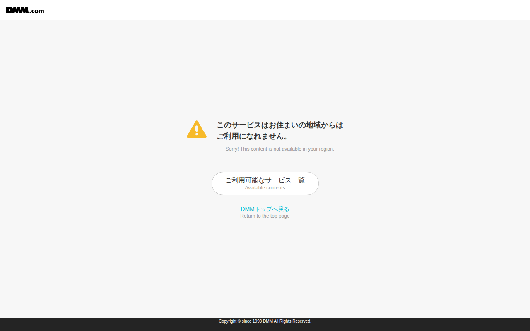Image resolution: width=530 pixels, height=331 pixels.
Task: Click the Available contents subtitle inside the button
Action: [265, 187]
